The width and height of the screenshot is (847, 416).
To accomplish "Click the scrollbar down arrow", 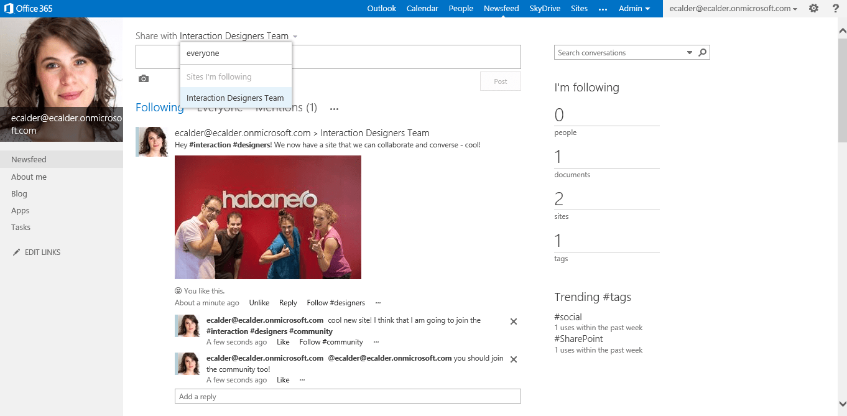I will (842, 403).
